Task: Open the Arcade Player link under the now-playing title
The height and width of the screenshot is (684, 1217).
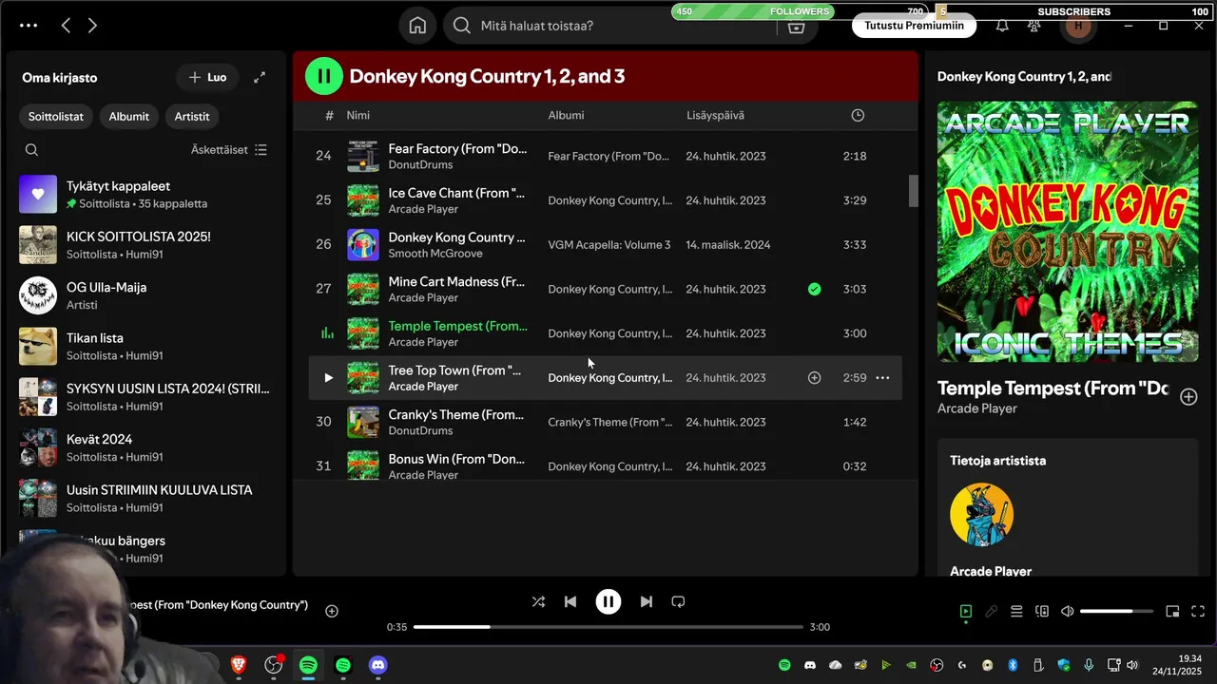Action: tap(977, 408)
